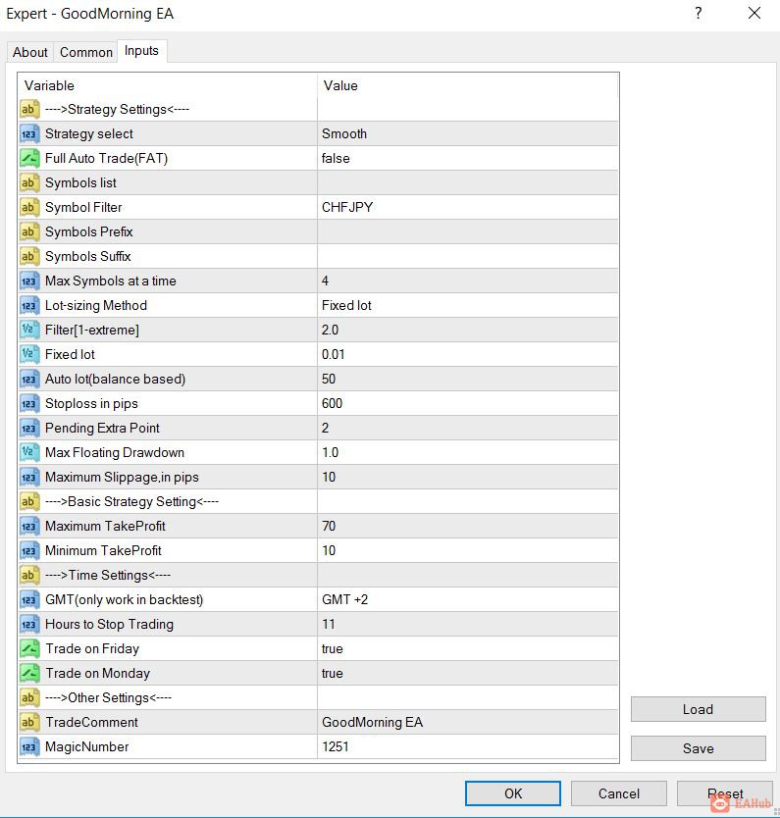
Task: Edit the Auto lot value 50
Action: (x=467, y=379)
